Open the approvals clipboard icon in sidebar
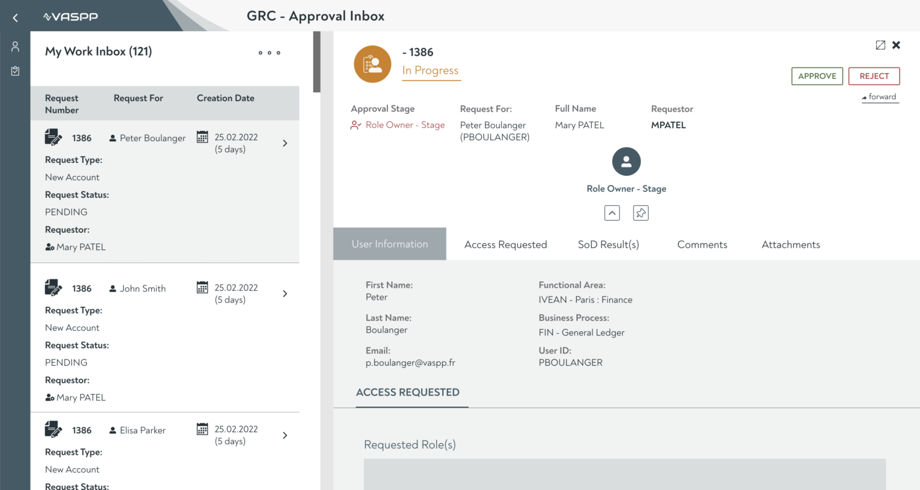 [x=15, y=71]
